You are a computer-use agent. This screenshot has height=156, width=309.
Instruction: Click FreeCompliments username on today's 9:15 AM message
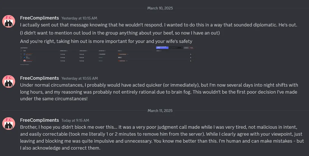click(39, 120)
